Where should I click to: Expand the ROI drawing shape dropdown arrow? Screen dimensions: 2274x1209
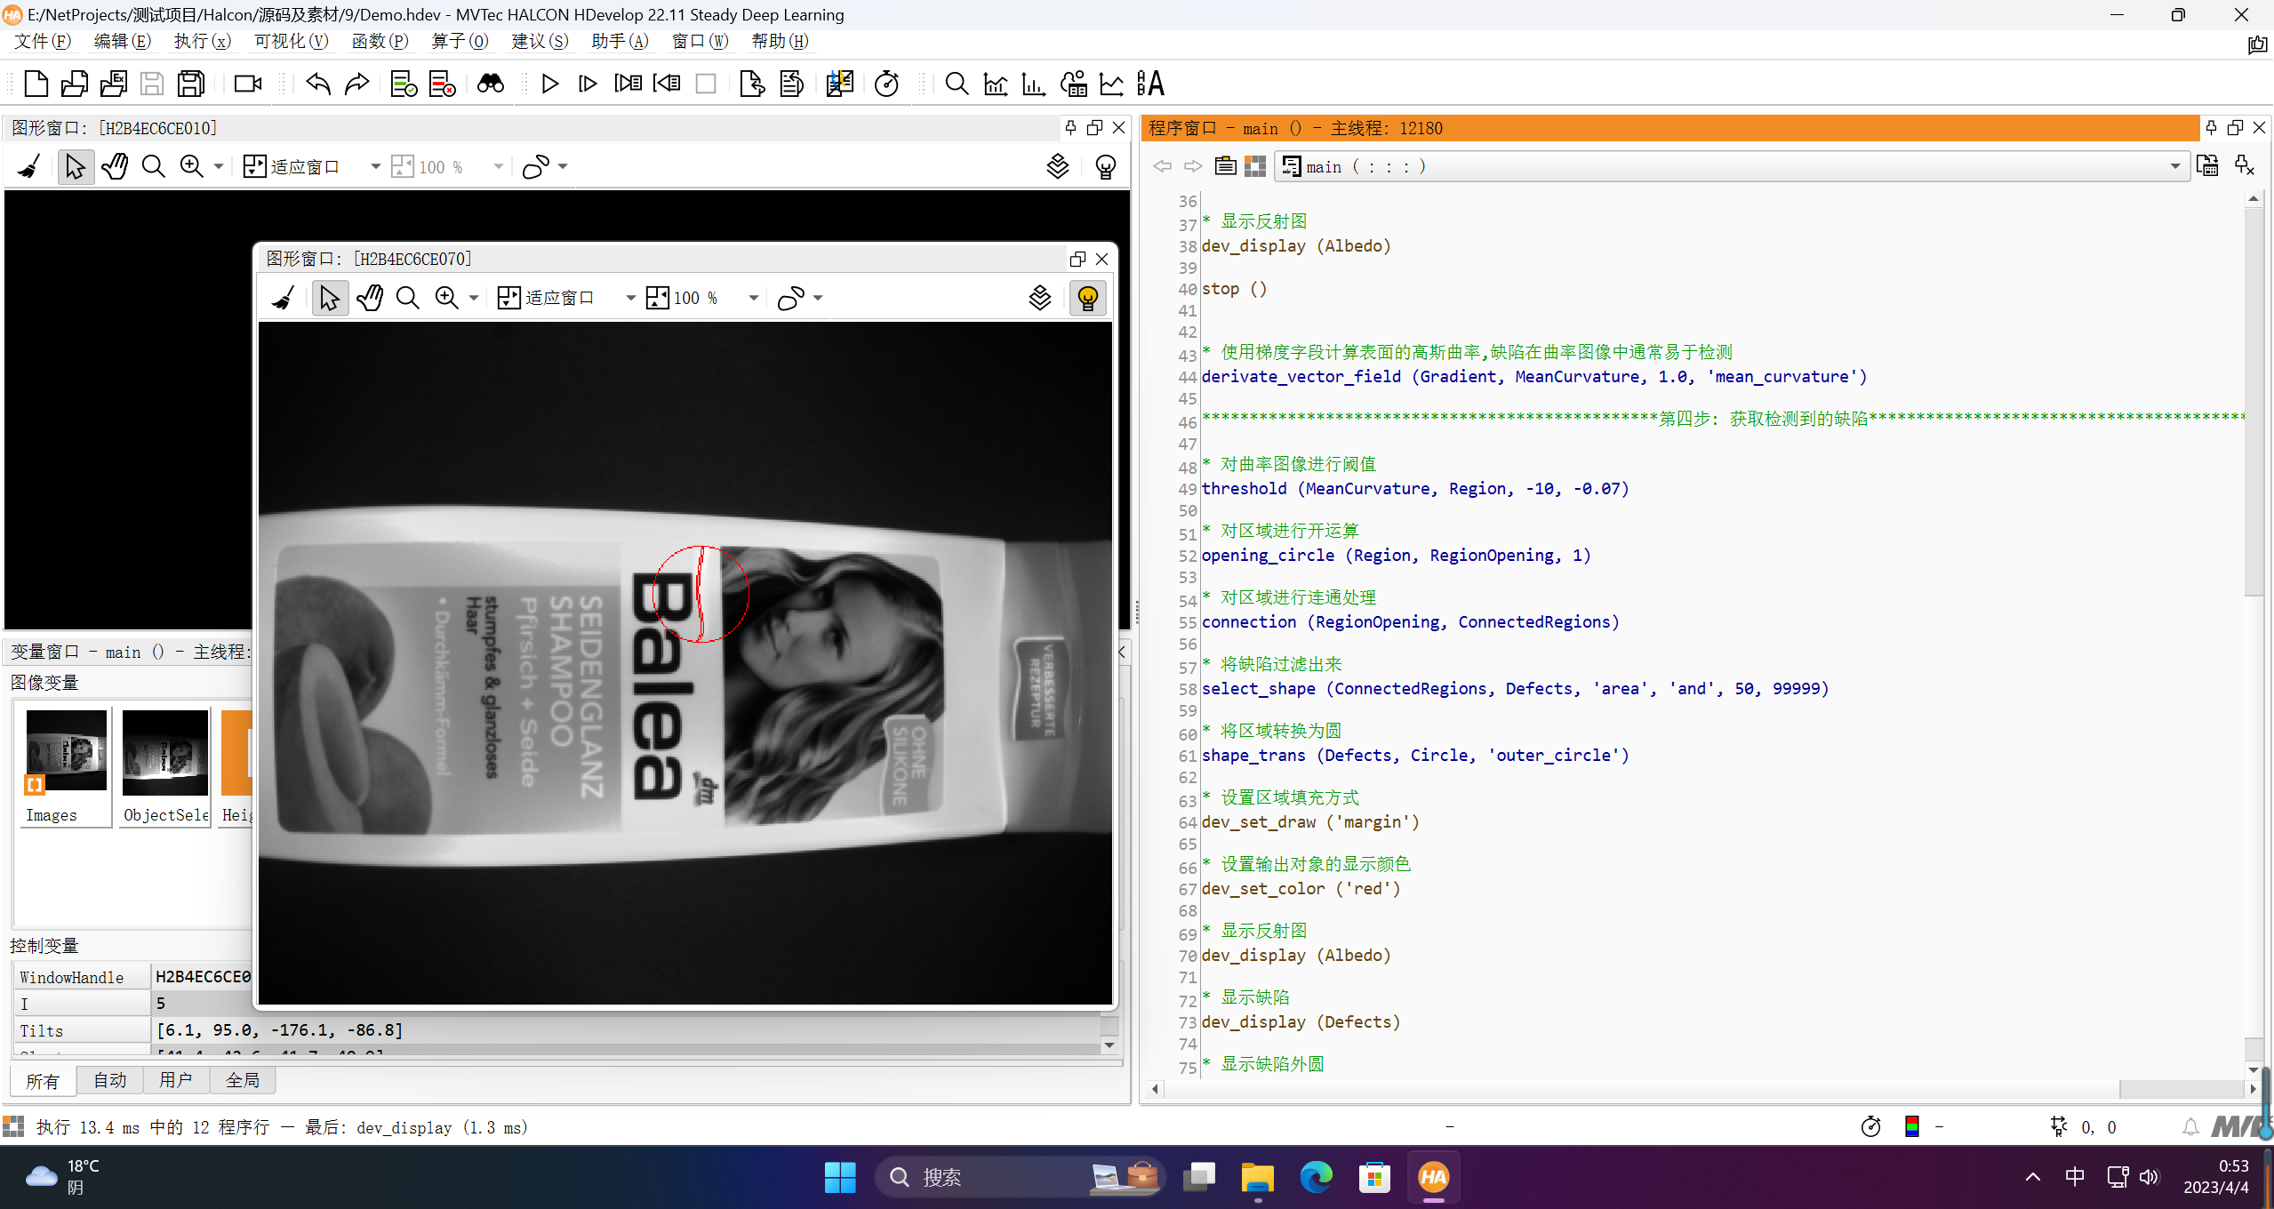[x=818, y=298]
